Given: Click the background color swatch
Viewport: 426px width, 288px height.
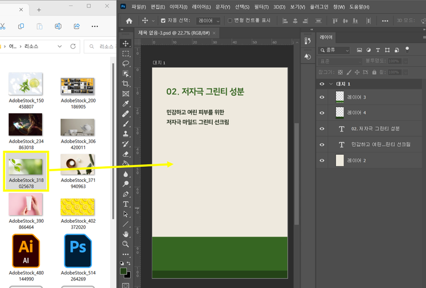Looking at the screenshot, I should click(x=128, y=276).
